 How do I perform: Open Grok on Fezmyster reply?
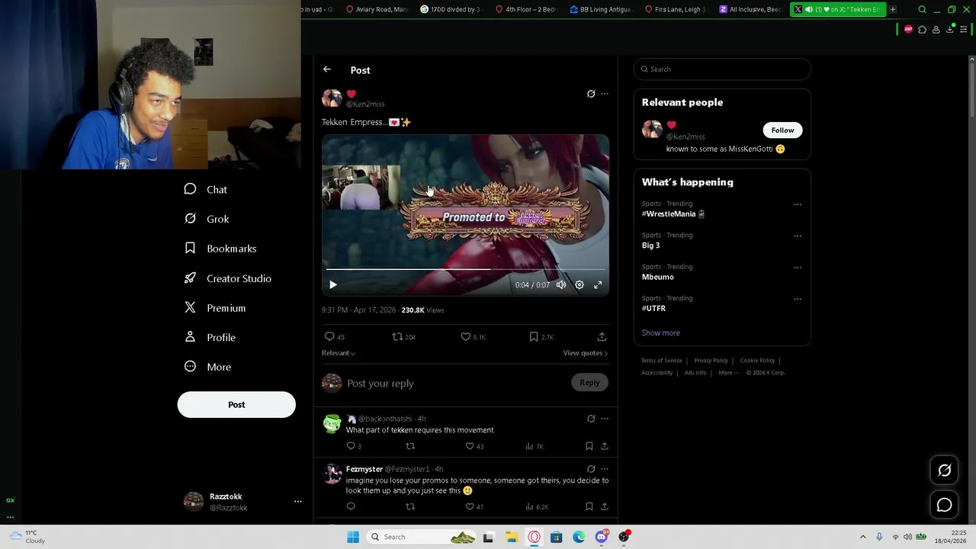point(591,469)
